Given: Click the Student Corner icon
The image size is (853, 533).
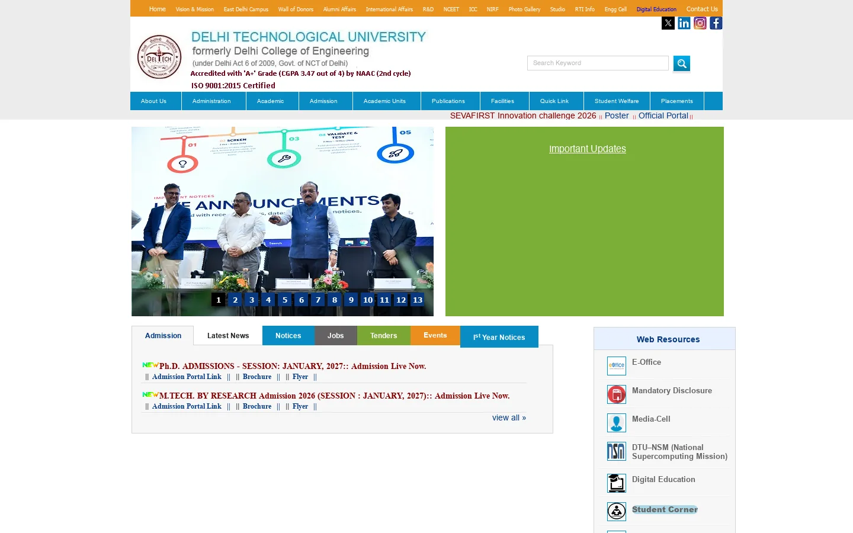Looking at the screenshot, I should pos(617,512).
